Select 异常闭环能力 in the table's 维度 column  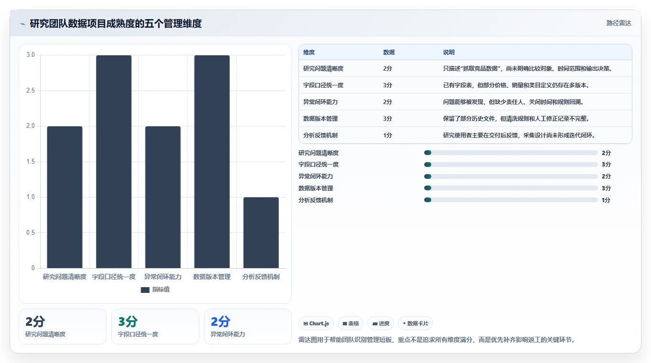point(320,102)
